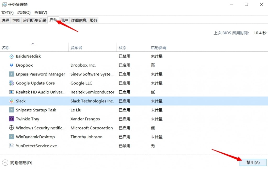Click YunDetectService startup impact 无
Screen dimensions: 268x169
(x=153, y=146)
